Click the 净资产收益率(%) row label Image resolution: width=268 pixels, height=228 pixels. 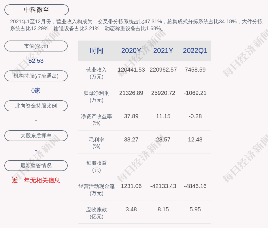[x=96, y=119]
